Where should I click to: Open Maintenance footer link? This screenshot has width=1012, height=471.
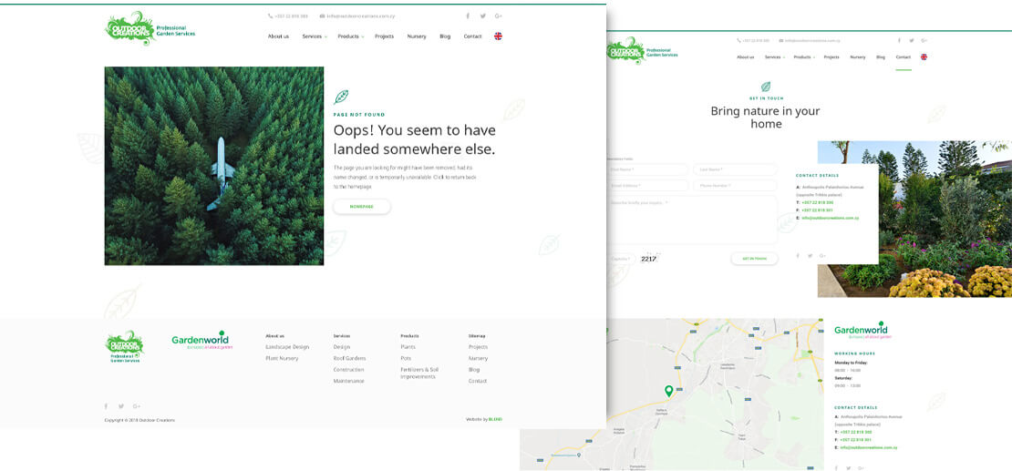click(348, 381)
